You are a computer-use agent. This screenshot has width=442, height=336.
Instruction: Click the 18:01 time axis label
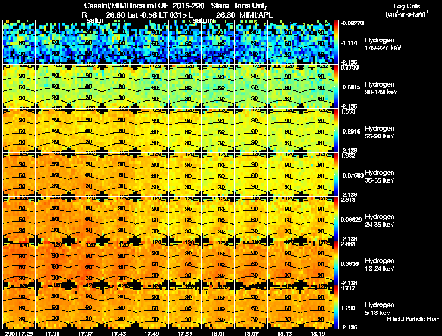pos(218,333)
